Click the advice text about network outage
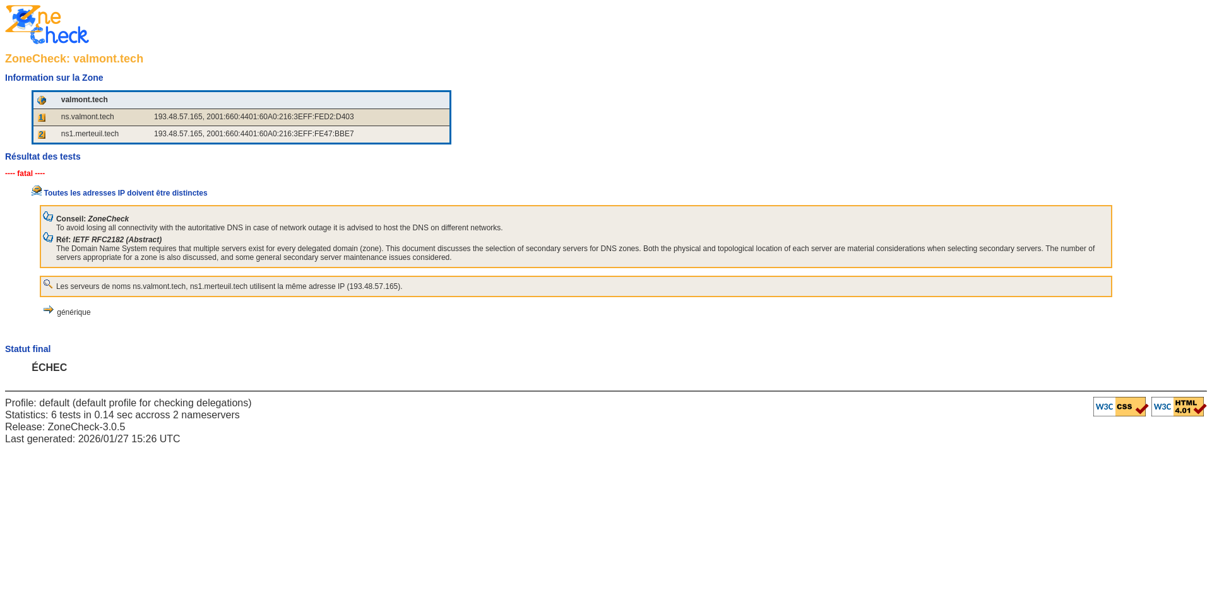The image size is (1212, 612). (x=280, y=228)
